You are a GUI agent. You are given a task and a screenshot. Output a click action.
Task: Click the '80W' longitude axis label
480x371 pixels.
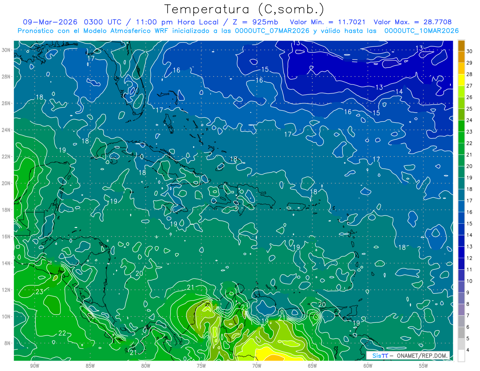[146, 366]
